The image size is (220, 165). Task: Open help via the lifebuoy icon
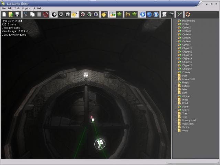pos(187,14)
